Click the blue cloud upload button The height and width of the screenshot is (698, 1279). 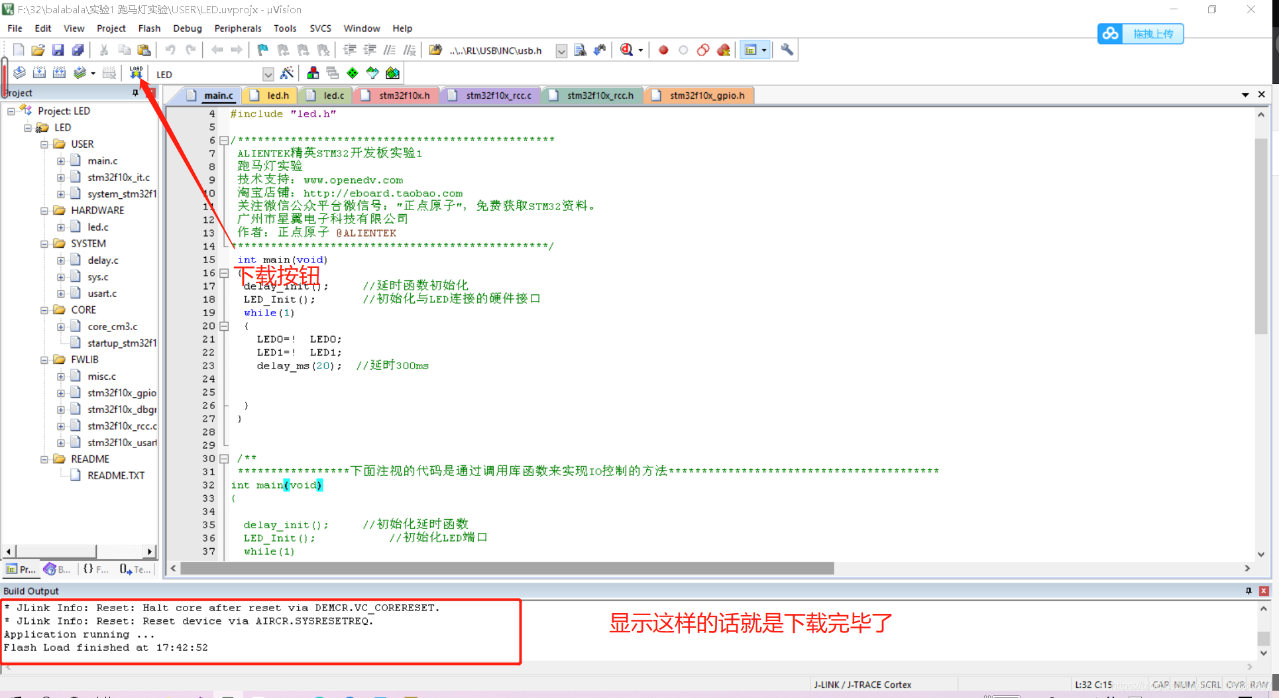pos(1140,34)
